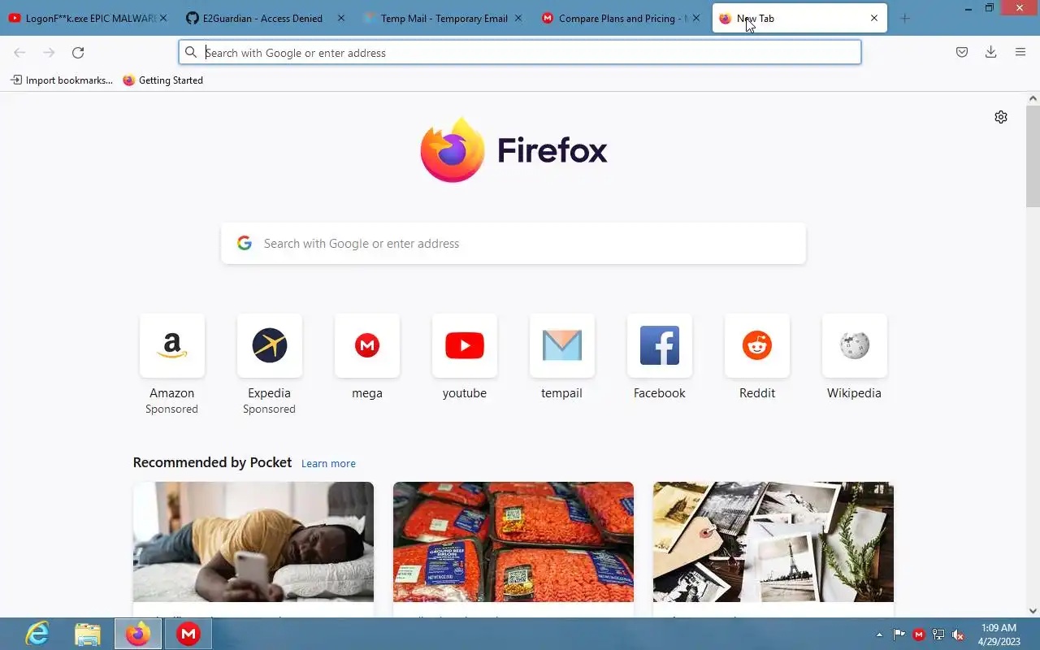The image size is (1040, 650).
Task: Click the scrollbar down arrow
Action: pos(1033,611)
